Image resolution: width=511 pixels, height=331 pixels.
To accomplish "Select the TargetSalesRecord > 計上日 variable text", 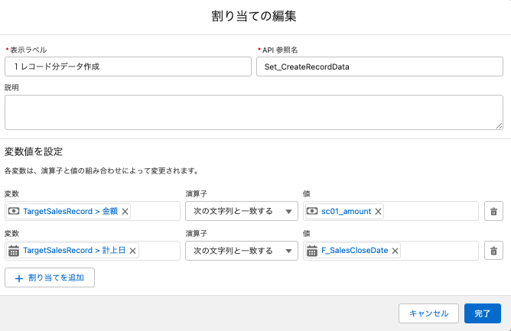I will pos(74,251).
